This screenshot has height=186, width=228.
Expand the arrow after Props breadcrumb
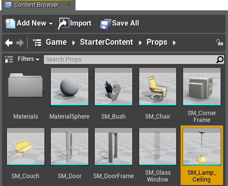(x=174, y=43)
